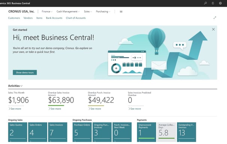Open the Unprocessed Payments tile
This screenshot has width=227, height=144.
tap(146, 132)
